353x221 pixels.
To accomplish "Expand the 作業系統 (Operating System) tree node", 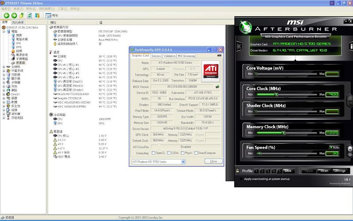I will pyautogui.click(x=4, y=71).
